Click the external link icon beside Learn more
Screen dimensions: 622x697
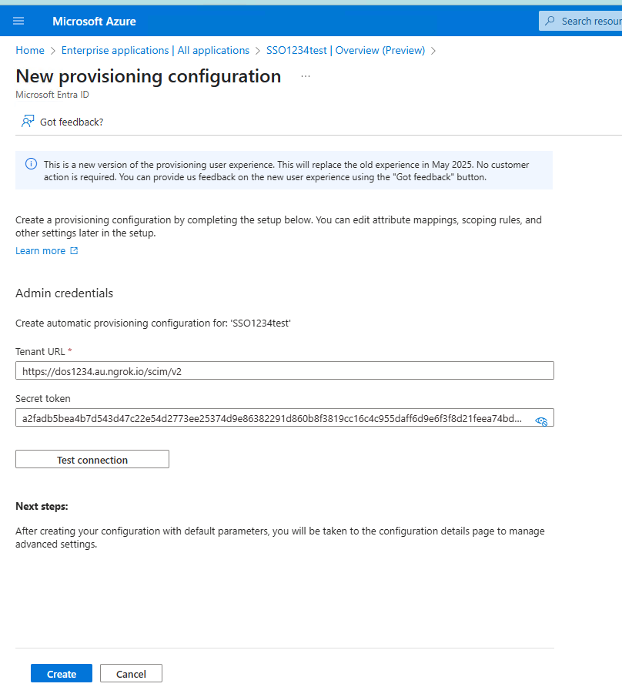point(74,250)
